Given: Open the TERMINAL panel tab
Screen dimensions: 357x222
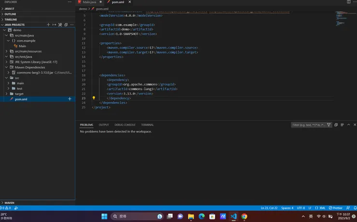Looking at the screenshot, I should pyautogui.click(x=147, y=125).
